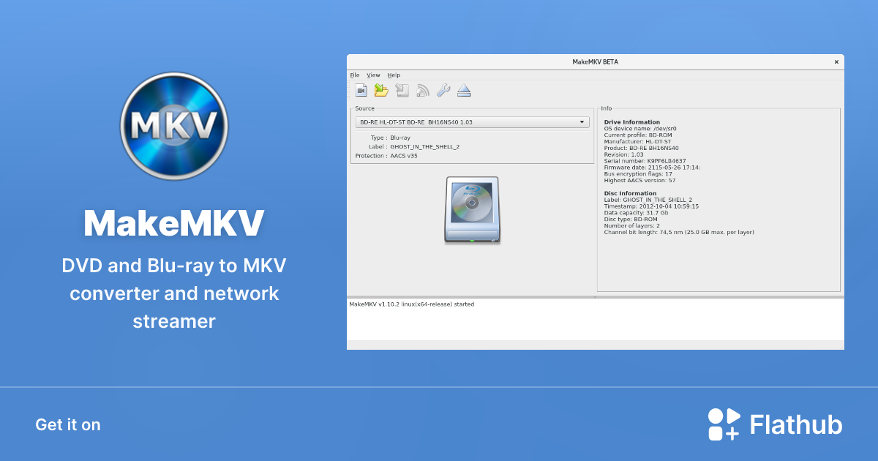Open the View menu
This screenshot has height=461, width=878.
[x=373, y=75]
